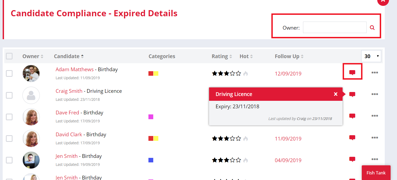Click the follow-up date 04/09/2019

click(288, 160)
